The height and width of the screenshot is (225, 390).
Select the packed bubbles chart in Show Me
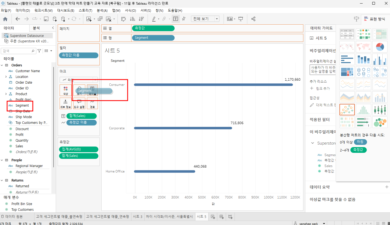click(x=380, y=122)
